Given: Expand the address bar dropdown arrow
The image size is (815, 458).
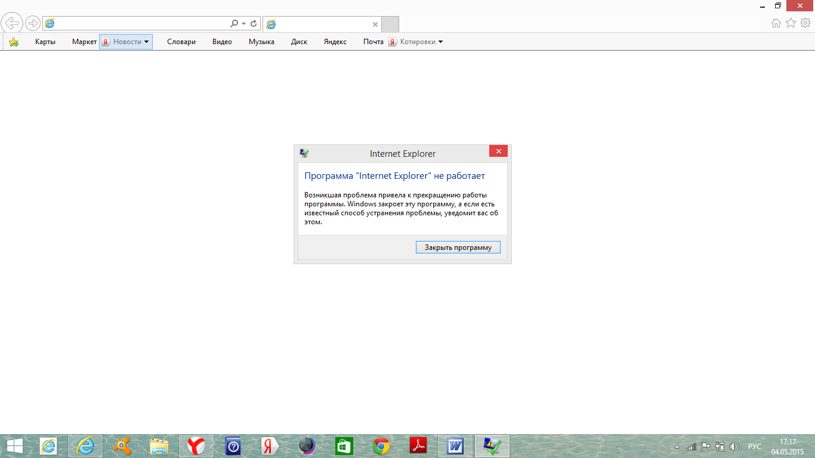Looking at the screenshot, I should tap(243, 24).
